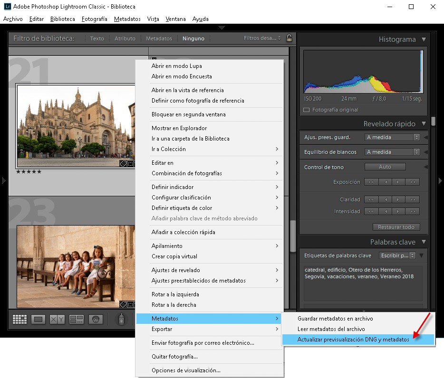Viewport: 444px width, 378px height.
Task: Toggle the filter lock padlock icon
Action: (289, 38)
